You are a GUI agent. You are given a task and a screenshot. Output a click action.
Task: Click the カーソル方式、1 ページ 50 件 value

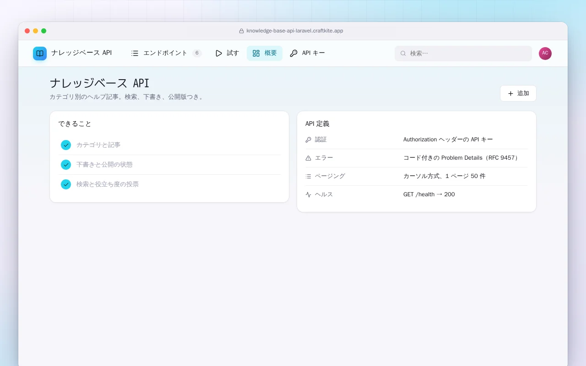coord(445,176)
